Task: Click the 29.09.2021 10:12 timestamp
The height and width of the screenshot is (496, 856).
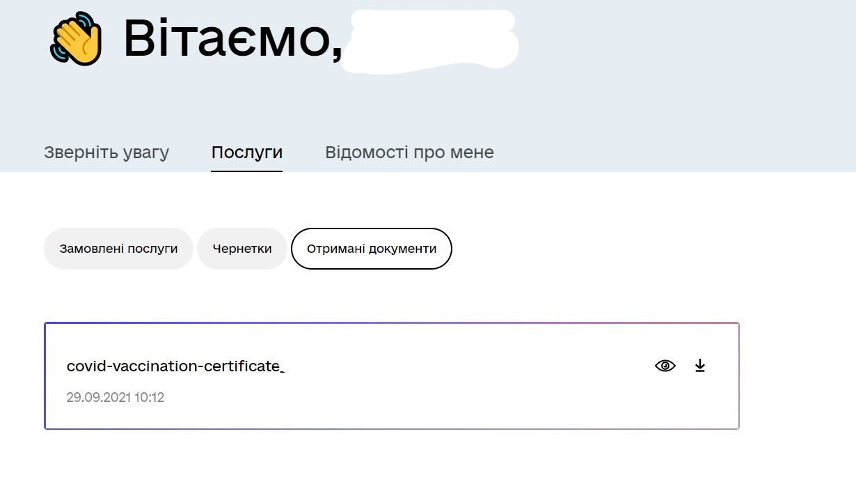Action: 116,398
